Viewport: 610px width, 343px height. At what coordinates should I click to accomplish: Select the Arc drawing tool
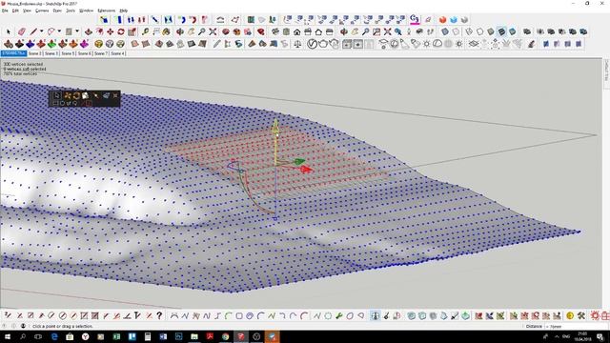51,31
